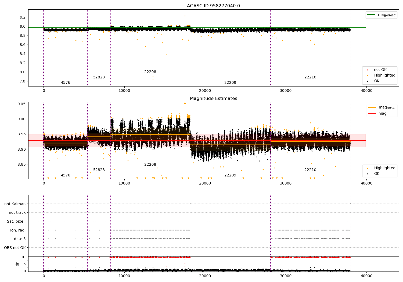Click the 'Sat. pixel.' axis label
This screenshot has height=282, width=403.
click(x=16, y=221)
